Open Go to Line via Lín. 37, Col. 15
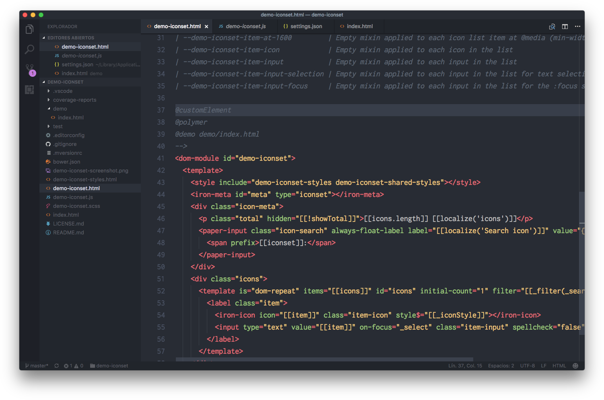The height and width of the screenshot is (400, 604). [x=465, y=366]
